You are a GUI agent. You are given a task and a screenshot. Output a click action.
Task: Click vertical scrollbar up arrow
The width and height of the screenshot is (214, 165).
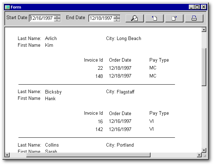click(204, 29)
